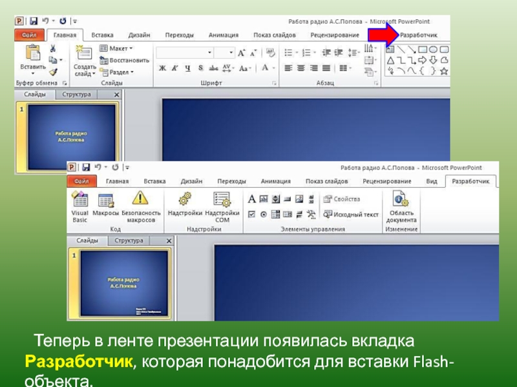Image resolution: width=517 pixels, height=387 pixels.
Task: Insert an Image control
Action: [x=299, y=199]
